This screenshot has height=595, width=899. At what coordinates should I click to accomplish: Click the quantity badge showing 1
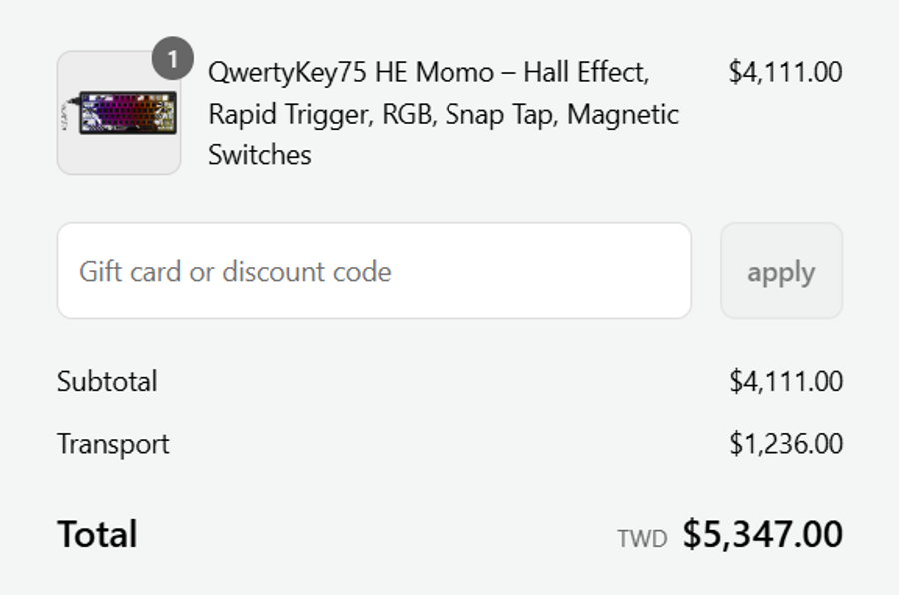[x=172, y=60]
